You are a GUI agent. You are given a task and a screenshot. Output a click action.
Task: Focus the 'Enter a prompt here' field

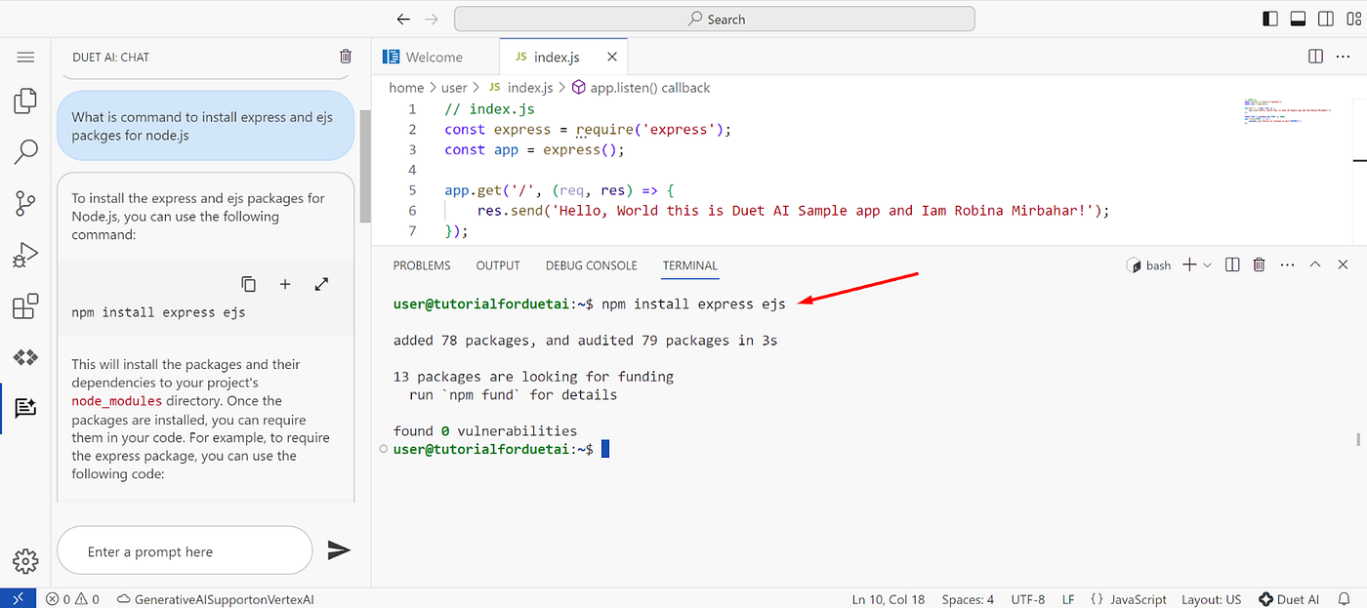[x=185, y=551]
